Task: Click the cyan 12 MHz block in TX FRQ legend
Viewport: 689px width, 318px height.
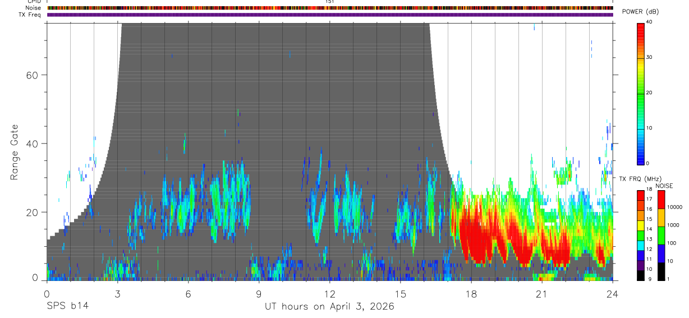Action: (x=641, y=246)
